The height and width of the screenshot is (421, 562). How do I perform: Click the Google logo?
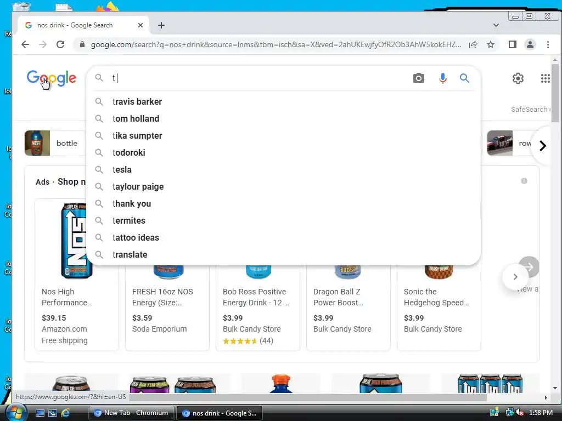[51, 78]
